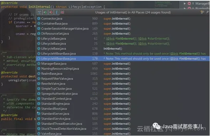Screen dimensions: 210x136
Task: Open the RealmBase.java usage row
Action: point(123,74)
